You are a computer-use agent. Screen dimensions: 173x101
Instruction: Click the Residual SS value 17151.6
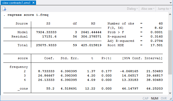49,36
